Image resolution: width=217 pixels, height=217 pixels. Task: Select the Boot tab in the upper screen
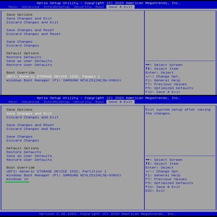(x=100, y=7)
